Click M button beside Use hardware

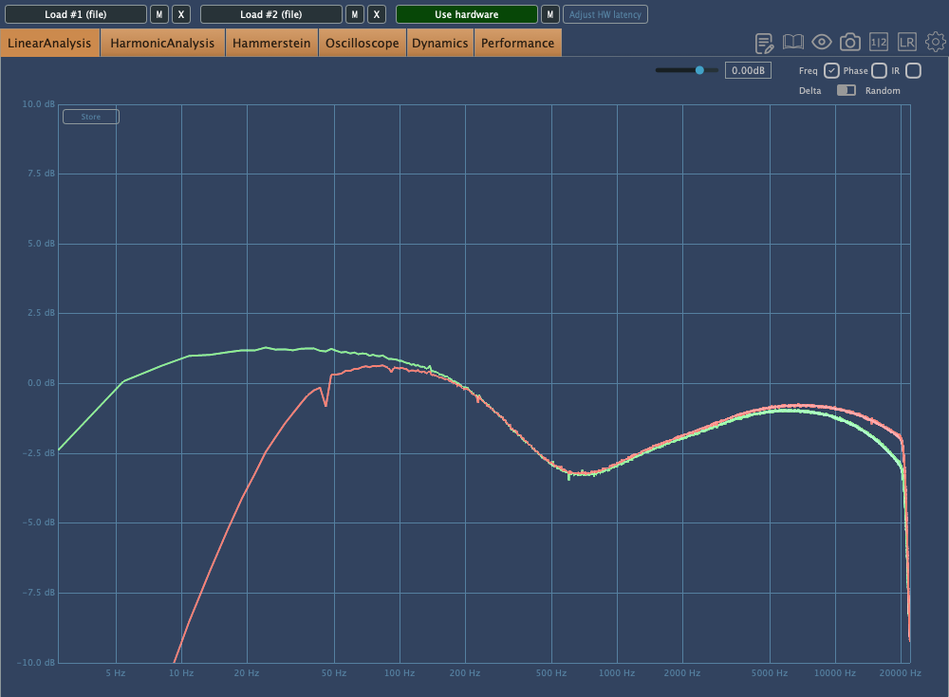click(549, 14)
